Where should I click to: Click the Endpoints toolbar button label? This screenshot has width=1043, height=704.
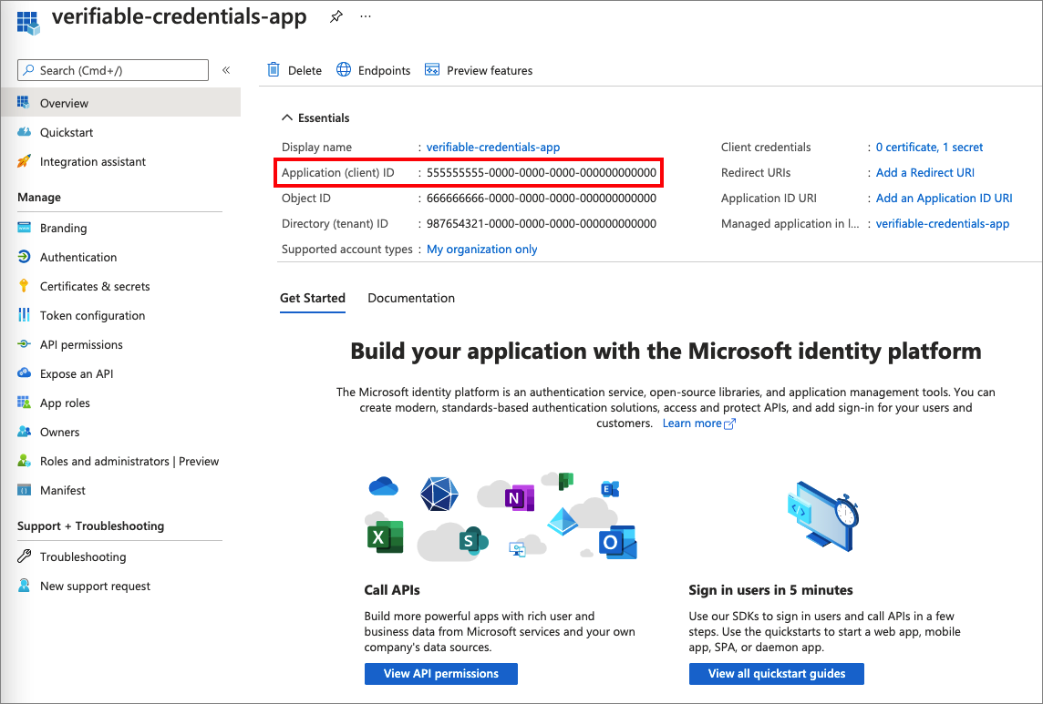[385, 70]
